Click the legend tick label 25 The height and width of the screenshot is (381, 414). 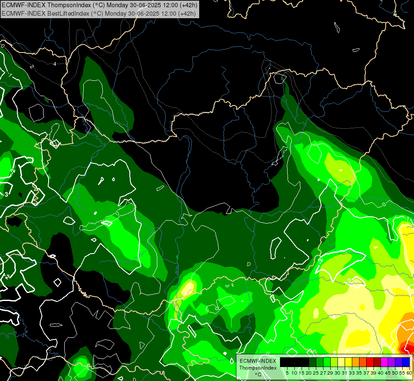316,373
